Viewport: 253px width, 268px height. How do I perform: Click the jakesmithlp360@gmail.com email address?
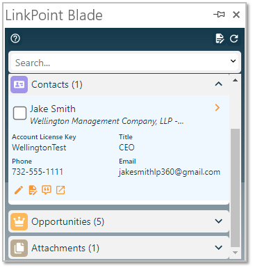coord(170,172)
